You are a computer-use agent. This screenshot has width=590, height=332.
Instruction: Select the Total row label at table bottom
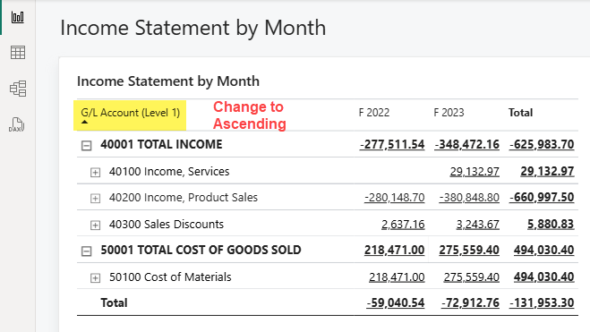[114, 302]
